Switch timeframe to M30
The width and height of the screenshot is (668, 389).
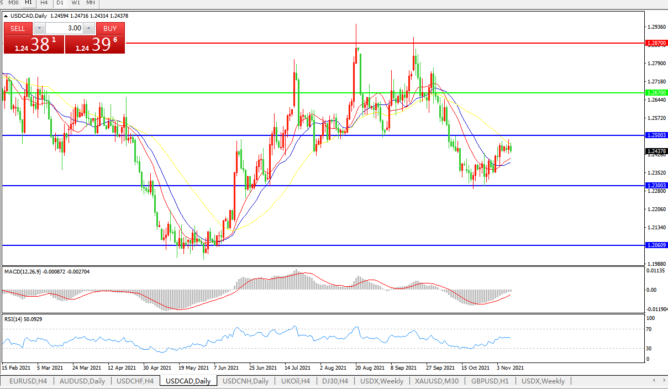pos(14,3)
